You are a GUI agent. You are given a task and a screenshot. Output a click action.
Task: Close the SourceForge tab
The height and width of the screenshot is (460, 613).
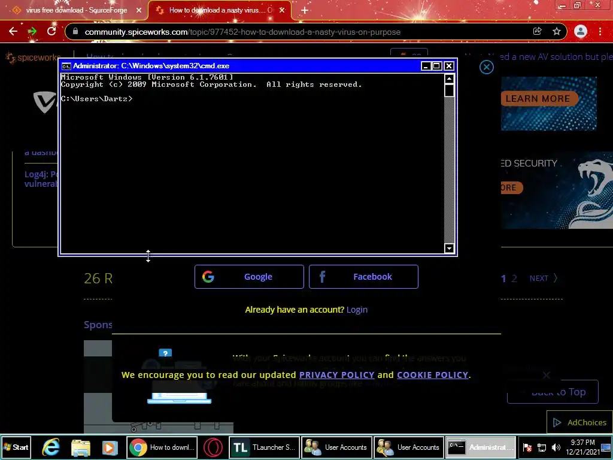(x=139, y=10)
